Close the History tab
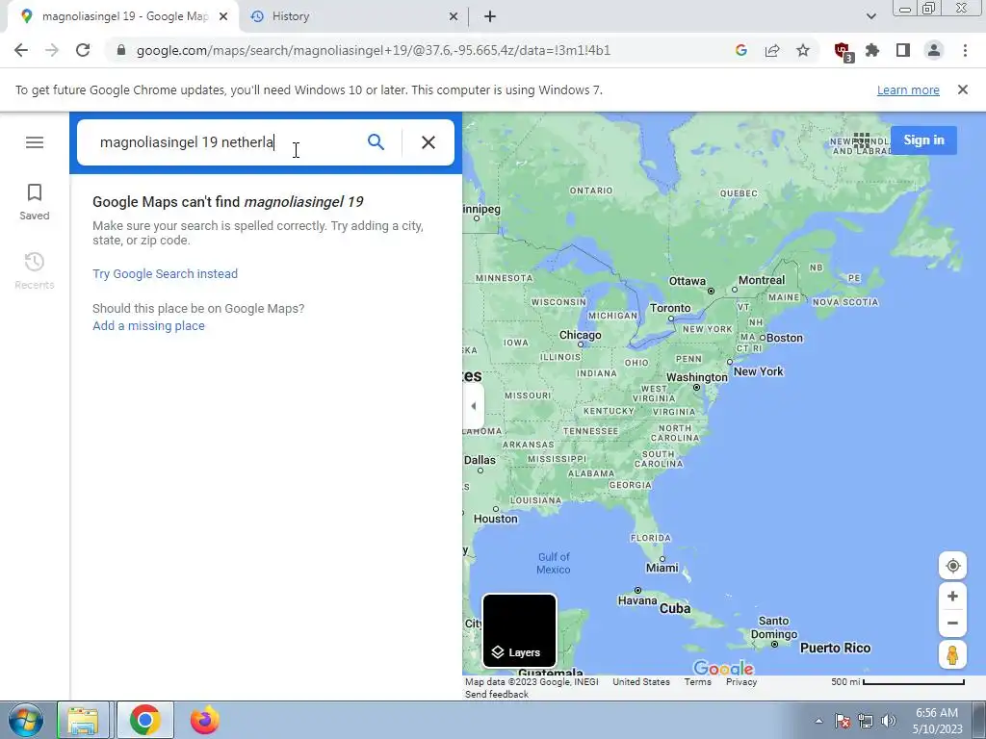The width and height of the screenshot is (986, 739). (454, 17)
